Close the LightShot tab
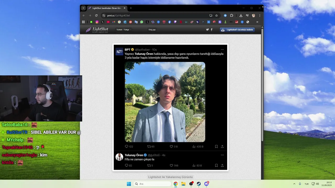Viewport: 335px width, 188px height. point(125,8)
